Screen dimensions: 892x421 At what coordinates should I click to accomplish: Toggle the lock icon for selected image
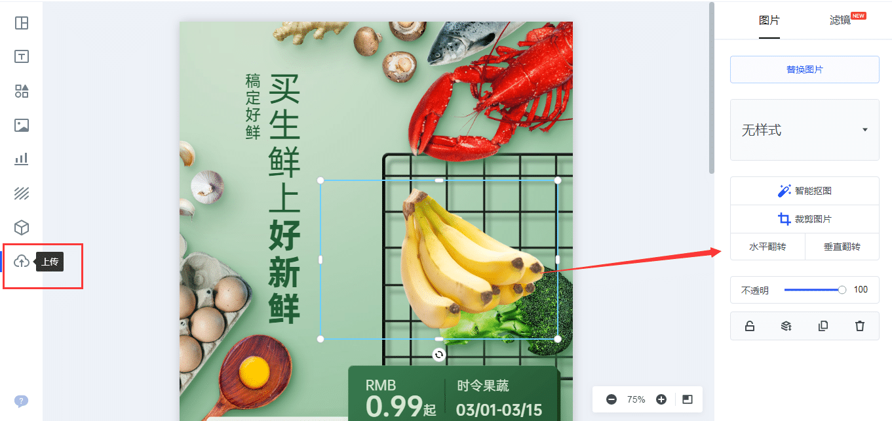coord(750,326)
